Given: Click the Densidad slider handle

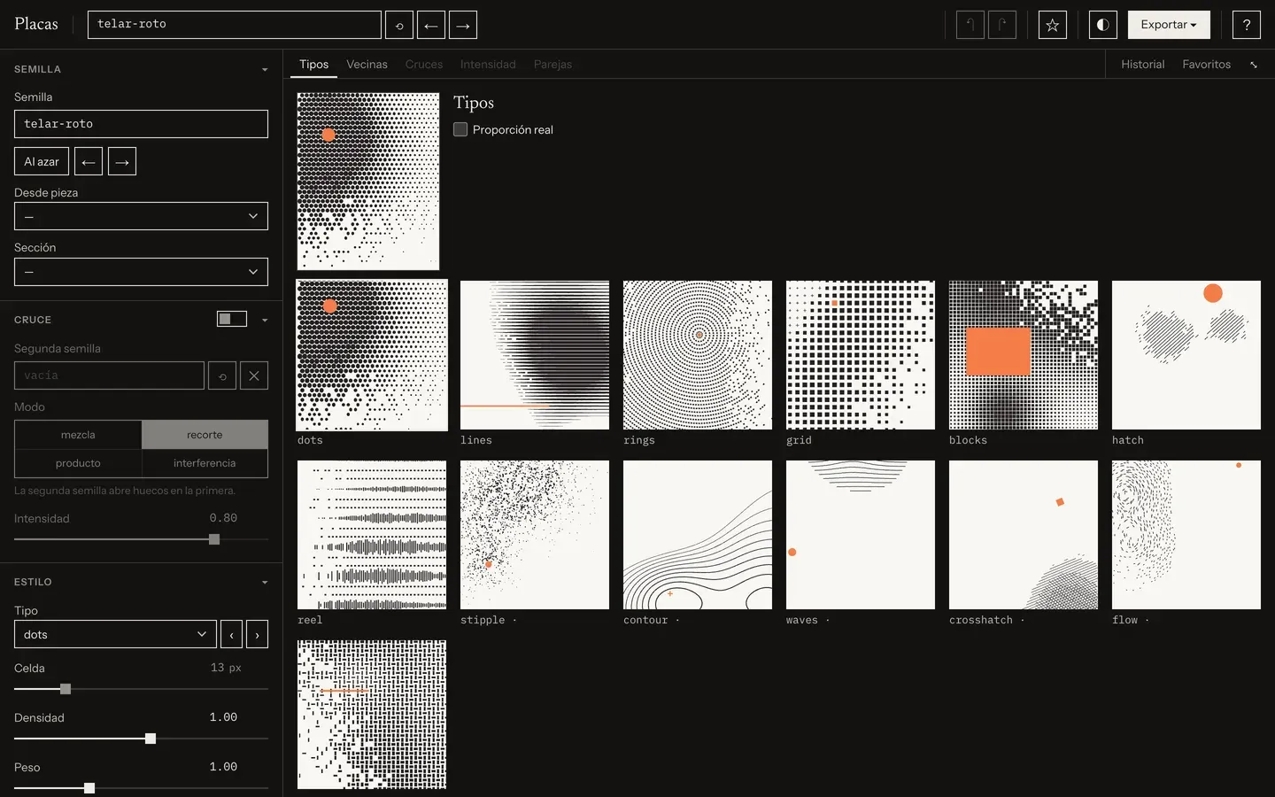Looking at the screenshot, I should pos(151,739).
